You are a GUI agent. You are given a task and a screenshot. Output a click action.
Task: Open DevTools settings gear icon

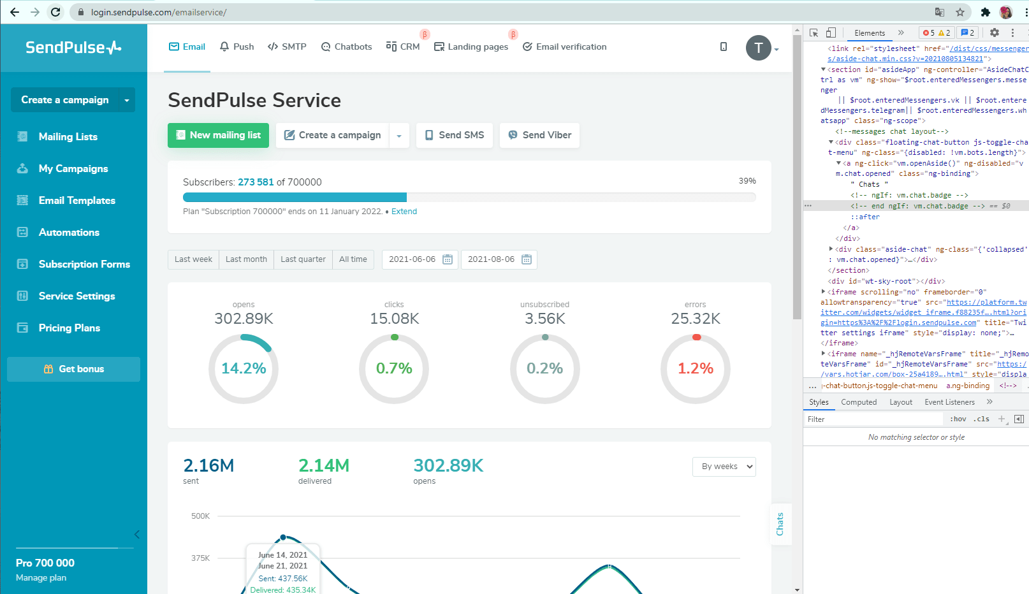click(x=995, y=33)
